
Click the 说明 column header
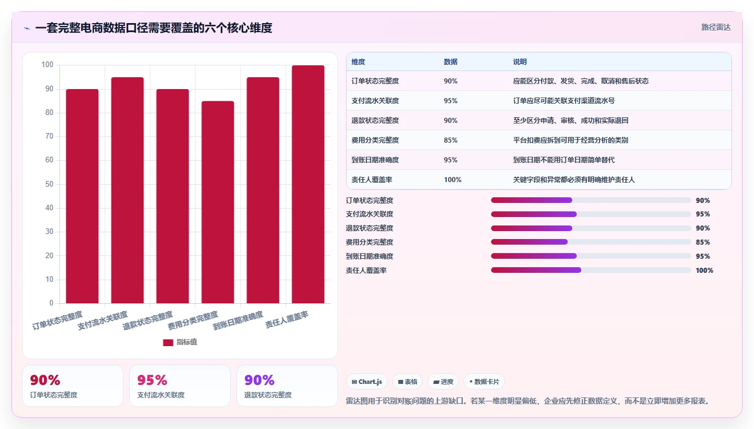tap(520, 61)
